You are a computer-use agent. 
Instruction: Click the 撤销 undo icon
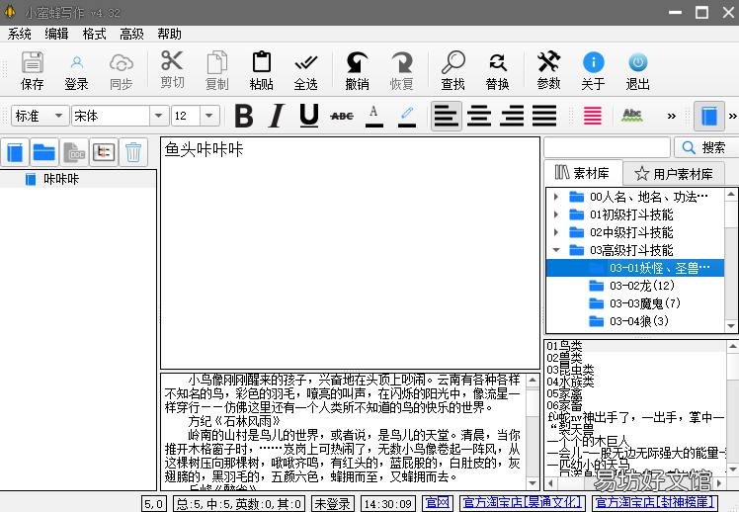click(x=357, y=70)
